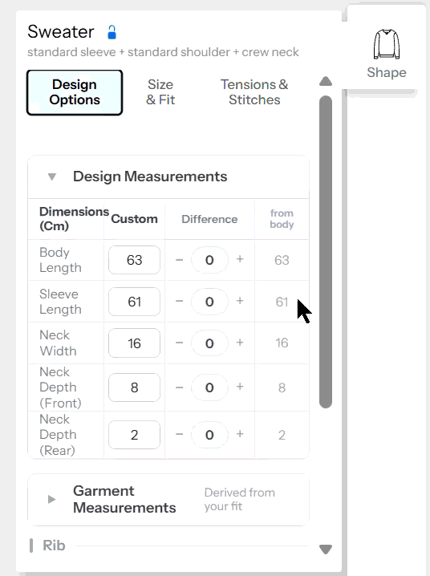Collapse the Design Measurements section
This screenshot has height=576, width=430.
(x=52, y=176)
